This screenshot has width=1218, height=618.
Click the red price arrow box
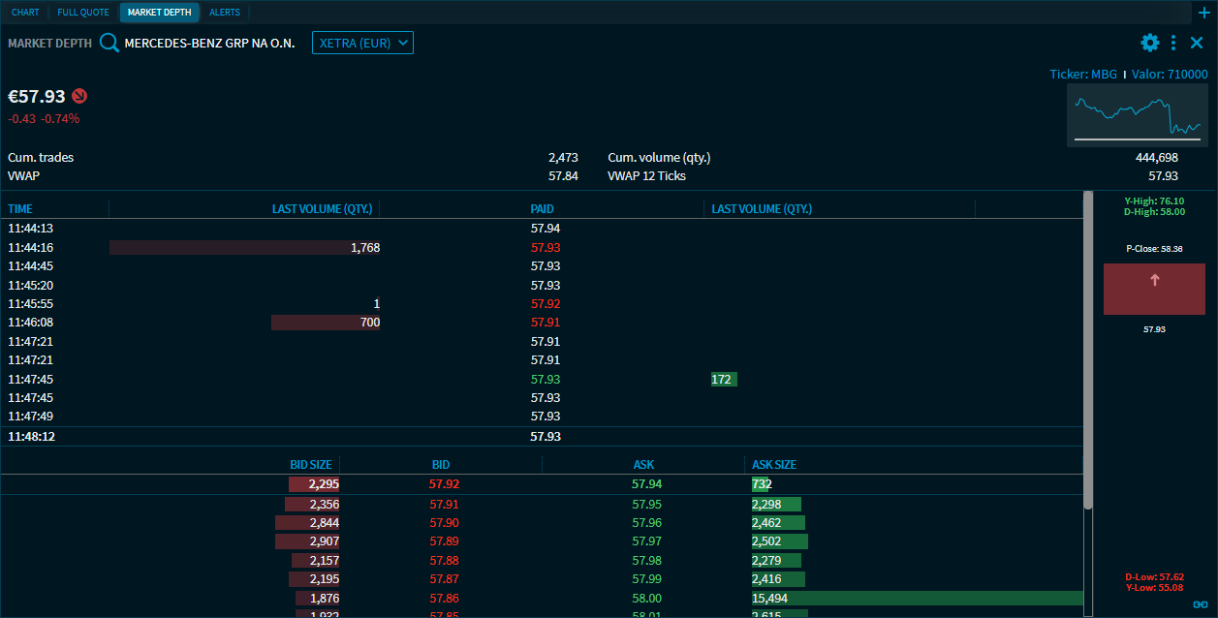[1154, 289]
